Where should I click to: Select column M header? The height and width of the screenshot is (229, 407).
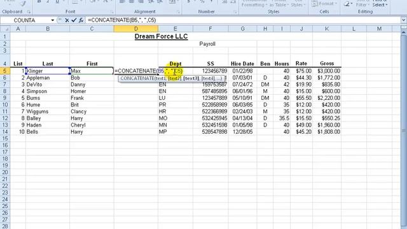click(379, 29)
